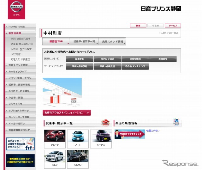Click the 日産プリンス静岡 site title

pos(161,9)
